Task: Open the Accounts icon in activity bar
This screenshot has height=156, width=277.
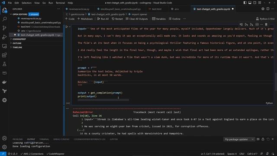Action: [x=4, y=138]
